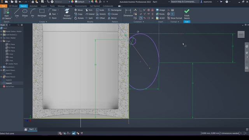The image size is (249, 140).
Task: Click the esamores account name
Action: 207,2
